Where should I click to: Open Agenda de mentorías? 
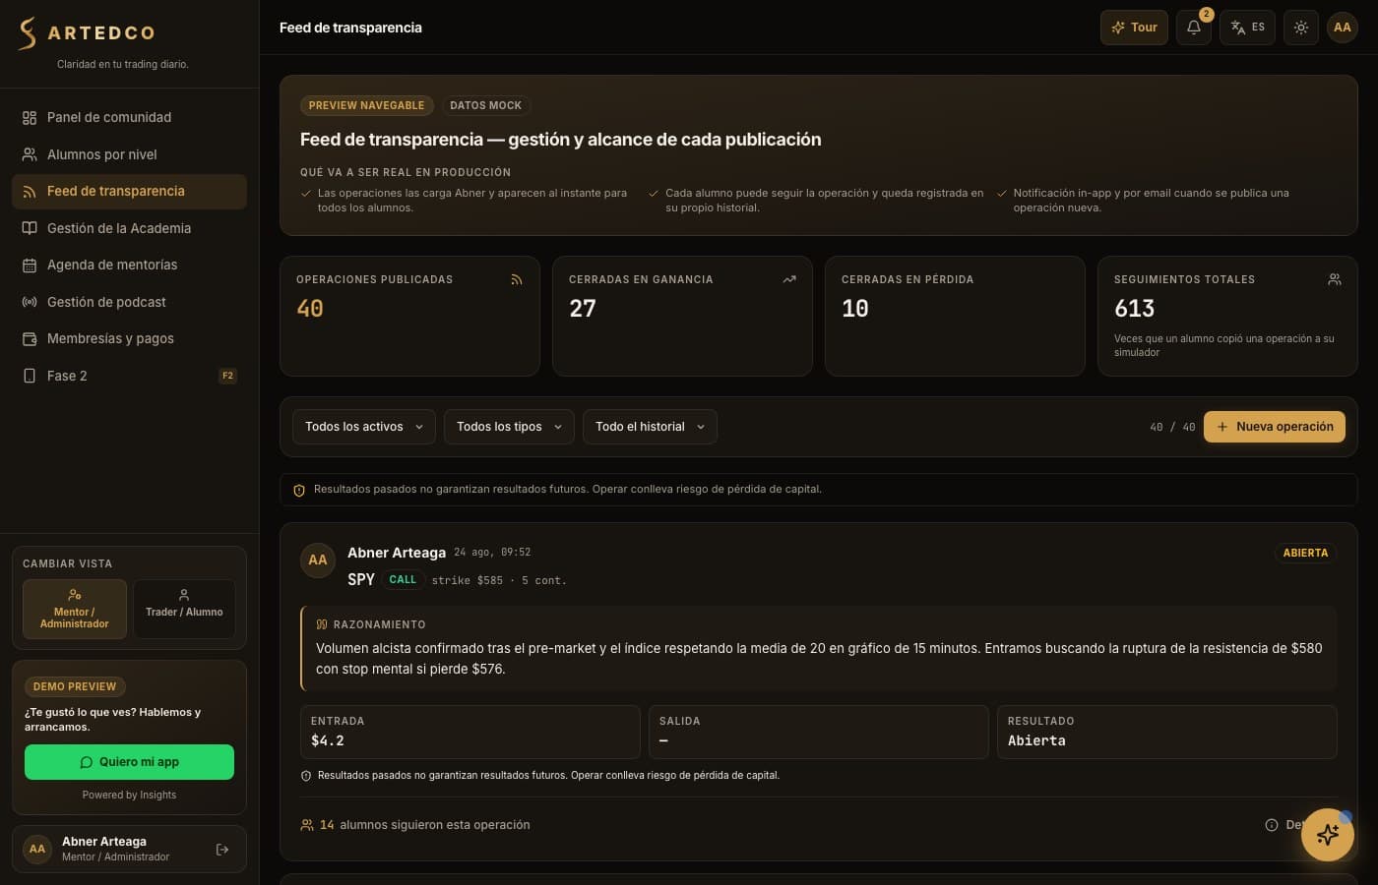129,265
